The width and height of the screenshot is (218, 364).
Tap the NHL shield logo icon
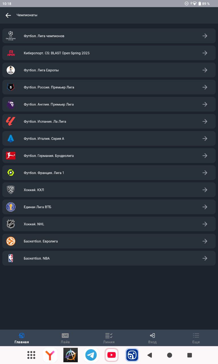[11, 224]
